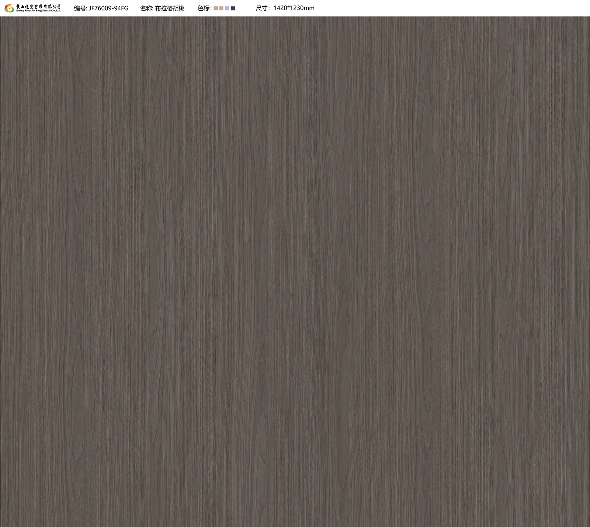Click the Chinese company name beside the logo
Screen dimensions: 590x527
pos(38,6)
